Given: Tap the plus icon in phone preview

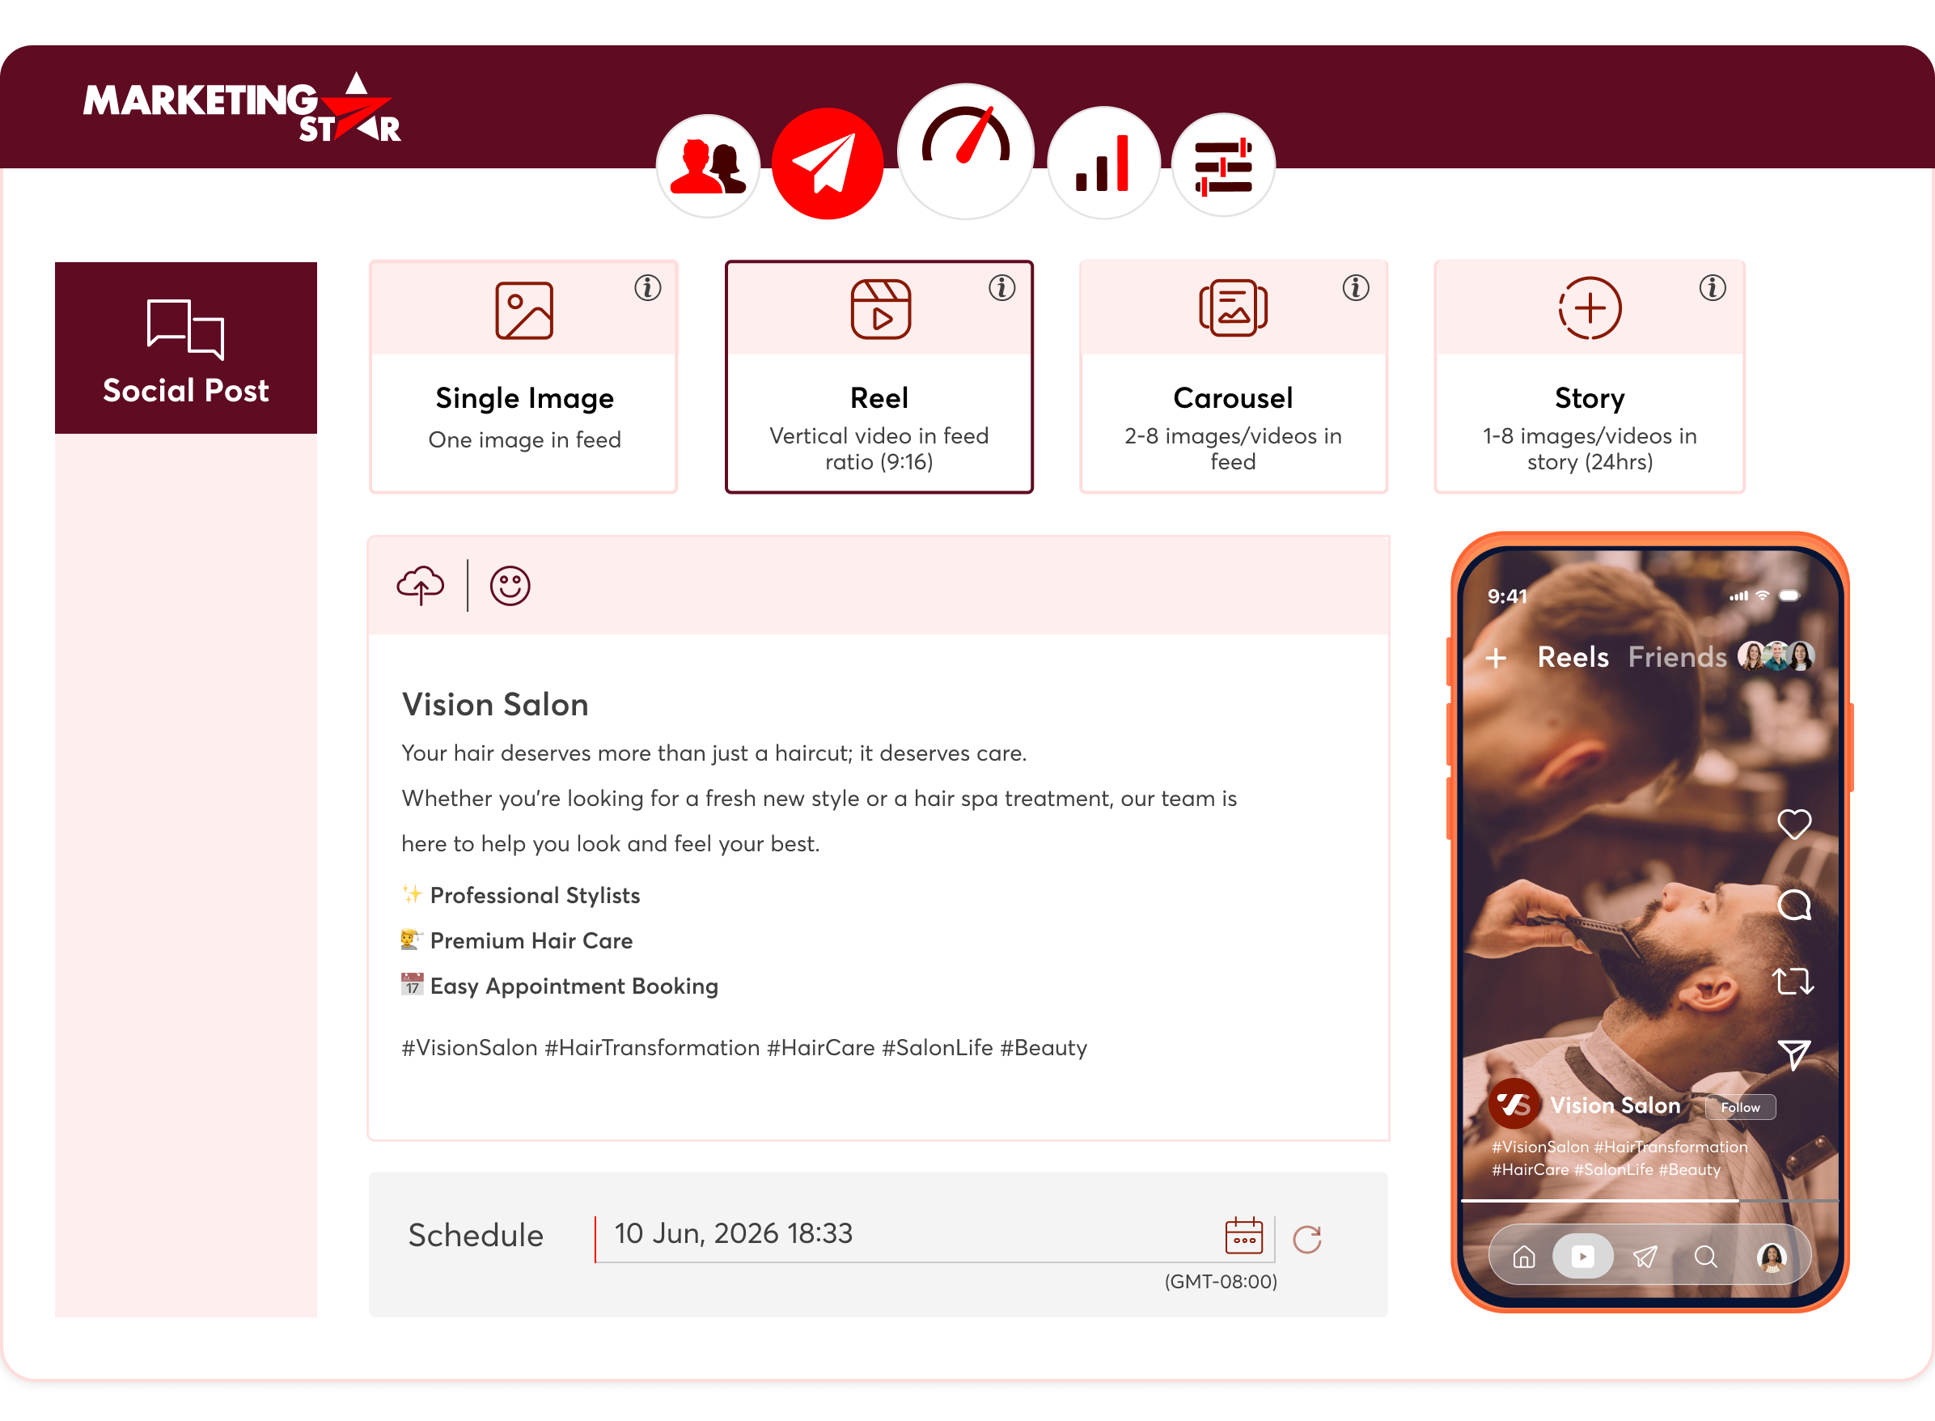Looking at the screenshot, I should (x=1496, y=658).
